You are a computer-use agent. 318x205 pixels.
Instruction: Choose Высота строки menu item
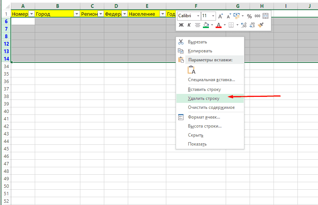pos(210,126)
